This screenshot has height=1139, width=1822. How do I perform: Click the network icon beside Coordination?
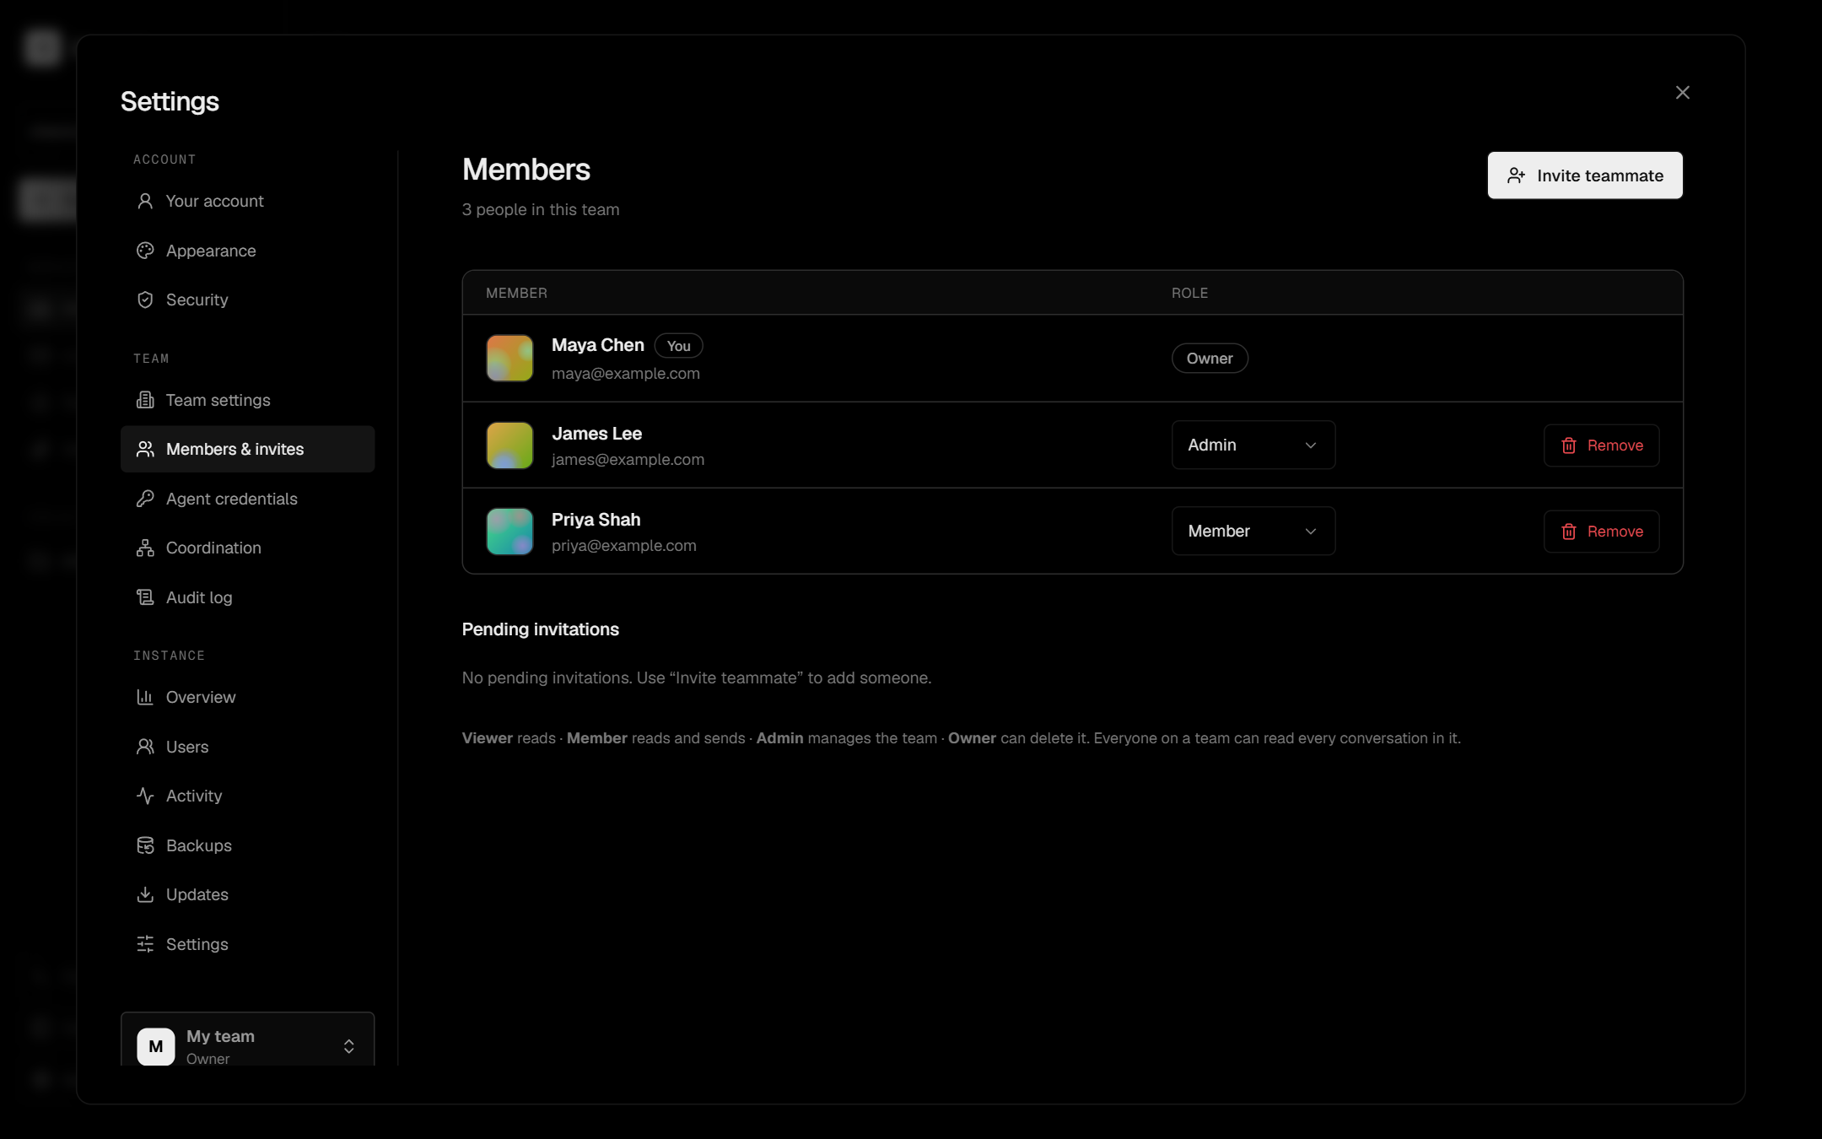pyautogui.click(x=145, y=548)
